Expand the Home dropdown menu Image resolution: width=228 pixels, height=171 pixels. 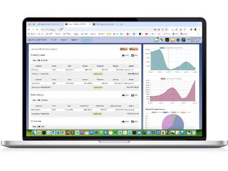pos(54,40)
